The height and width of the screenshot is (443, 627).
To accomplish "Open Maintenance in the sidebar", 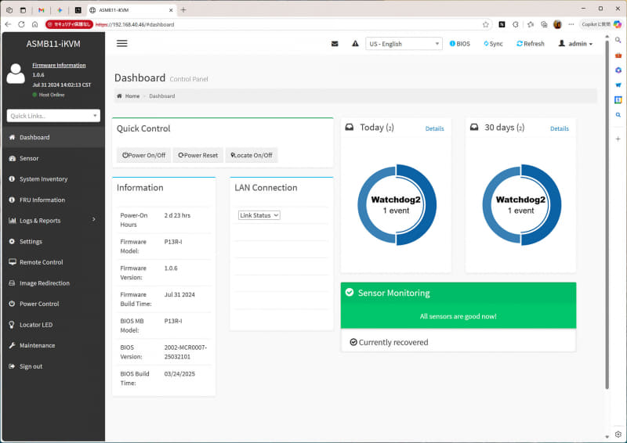I will tap(53, 345).
